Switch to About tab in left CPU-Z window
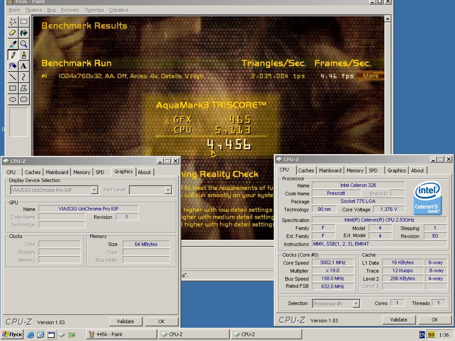 coord(144,172)
